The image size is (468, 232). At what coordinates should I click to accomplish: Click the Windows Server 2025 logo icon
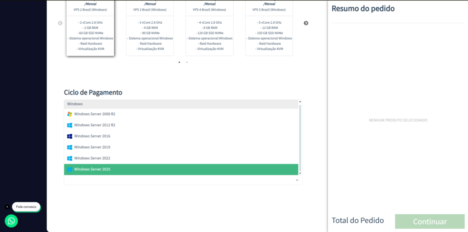[x=69, y=169]
